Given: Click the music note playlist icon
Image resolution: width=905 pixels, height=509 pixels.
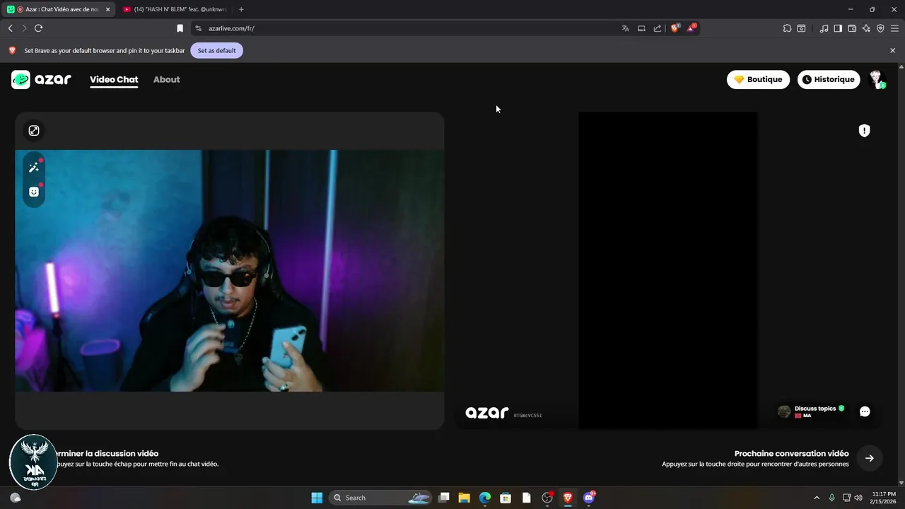Looking at the screenshot, I should pyautogui.click(x=824, y=28).
